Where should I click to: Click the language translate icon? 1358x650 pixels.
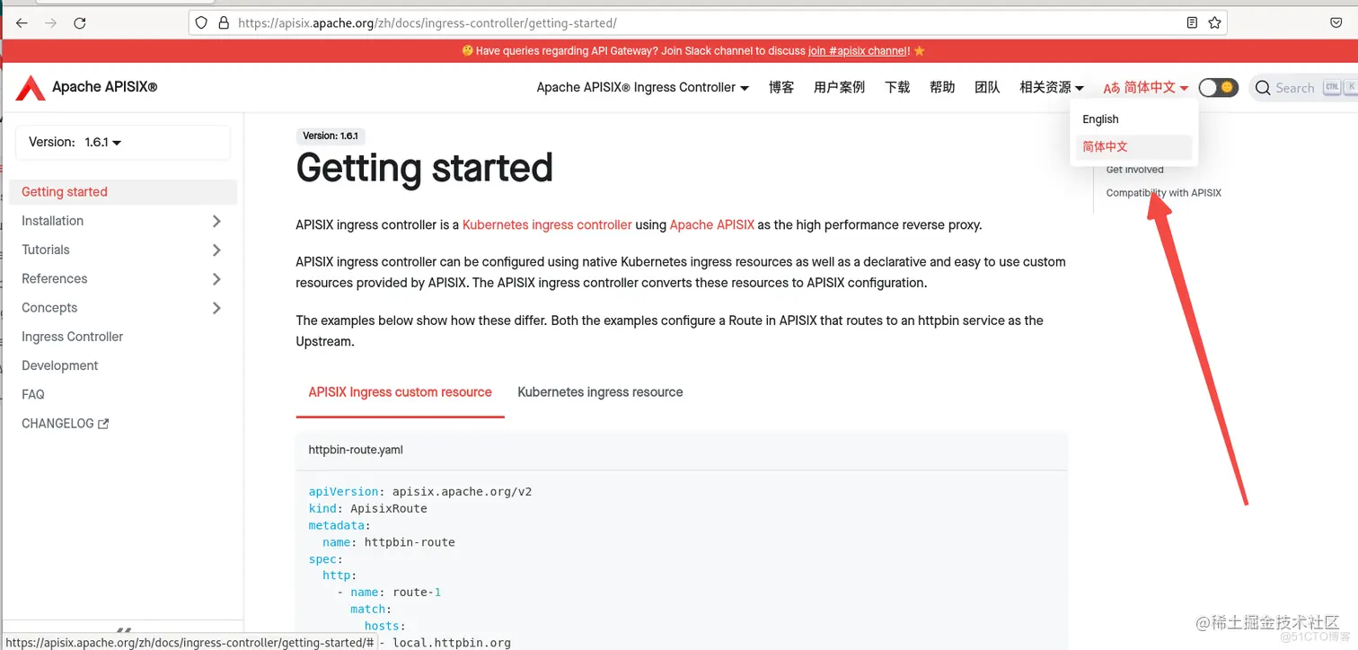pyautogui.click(x=1112, y=88)
